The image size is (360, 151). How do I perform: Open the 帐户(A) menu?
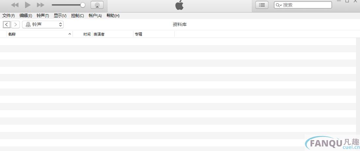pos(95,15)
